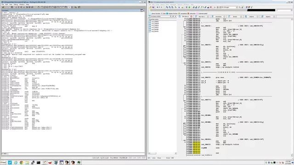Image resolution: width=294 pixels, height=165 pixels.
Task: Open the Window menu in WinDbg
Action: [x=22, y=5]
